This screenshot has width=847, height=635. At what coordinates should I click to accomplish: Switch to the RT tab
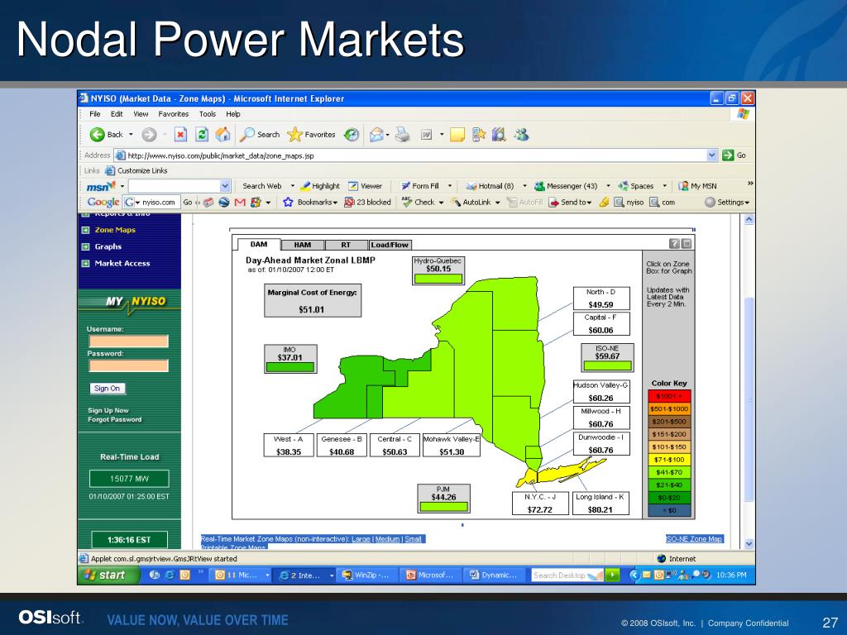[346, 245]
